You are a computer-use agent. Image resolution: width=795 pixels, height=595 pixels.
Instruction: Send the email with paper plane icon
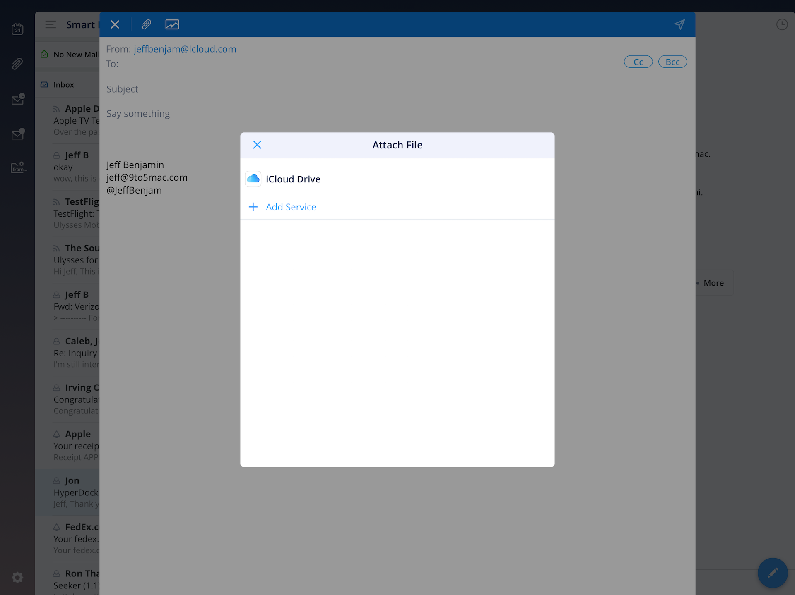pyautogui.click(x=679, y=24)
